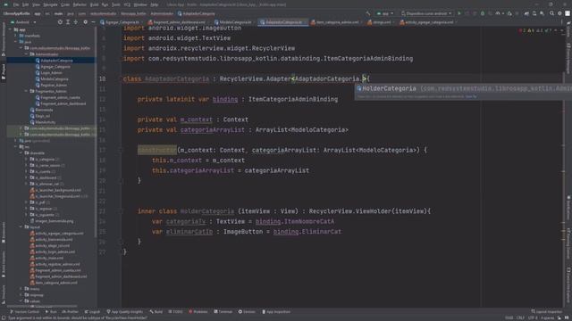Image resolution: width=572 pixels, height=321 pixels.
Task: Collapse the layout folder
Action: [21, 227]
